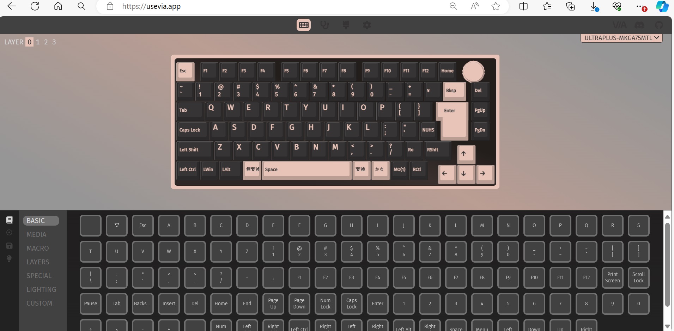
Task: Select the Esc key on the keyboard layout
Action: coord(185,71)
